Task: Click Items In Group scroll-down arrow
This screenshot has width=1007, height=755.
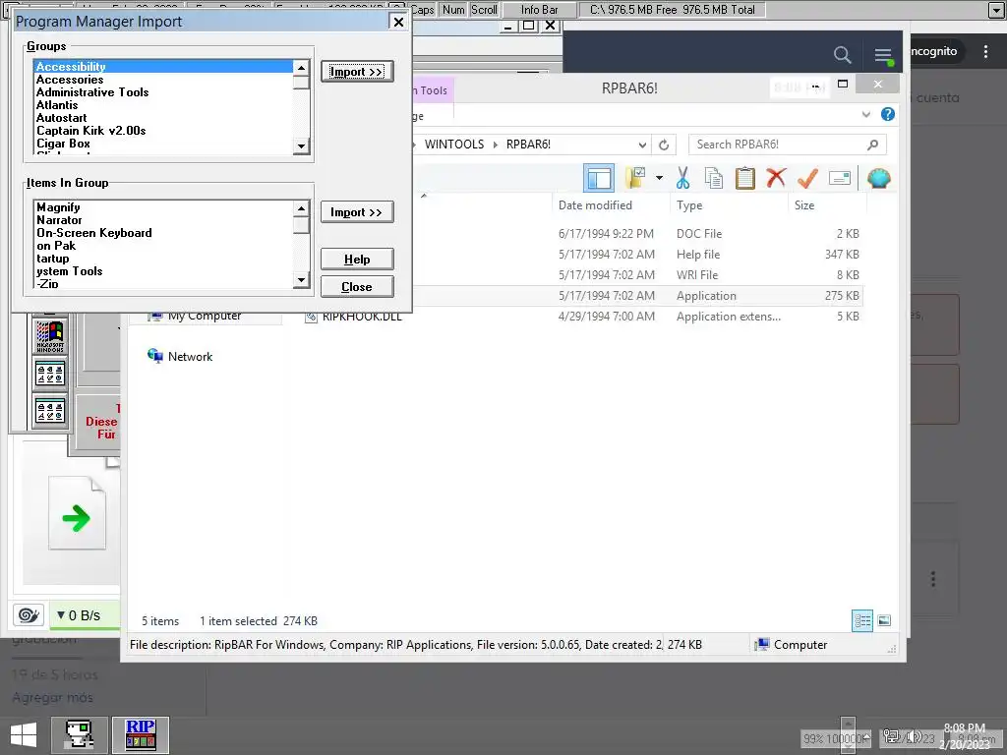Action: pos(301,280)
